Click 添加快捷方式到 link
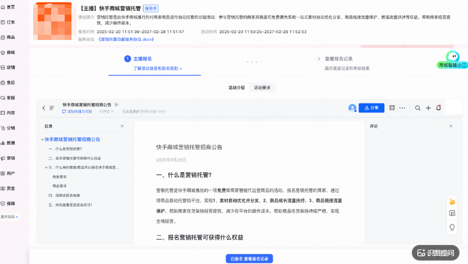The width and height of the screenshot is (468, 264). coord(77,111)
